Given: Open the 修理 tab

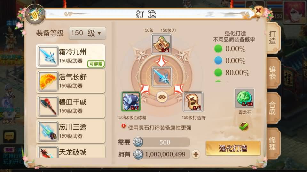Looking at the screenshot, I should [273, 143].
